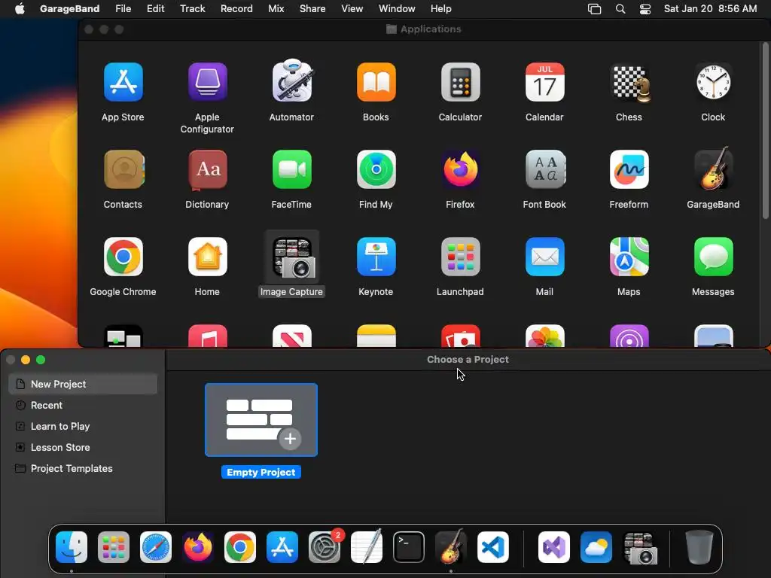This screenshot has width=771, height=578.
Task: Open the Apple menu
Action: (x=20, y=9)
